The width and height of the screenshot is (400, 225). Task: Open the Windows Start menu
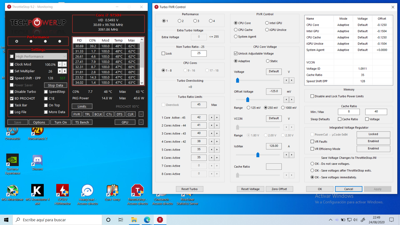(x=6, y=220)
